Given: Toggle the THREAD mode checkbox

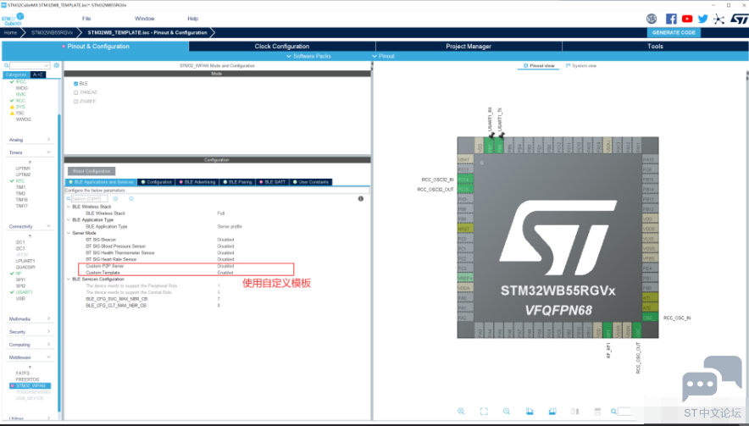Looking at the screenshot, I should pos(76,92).
